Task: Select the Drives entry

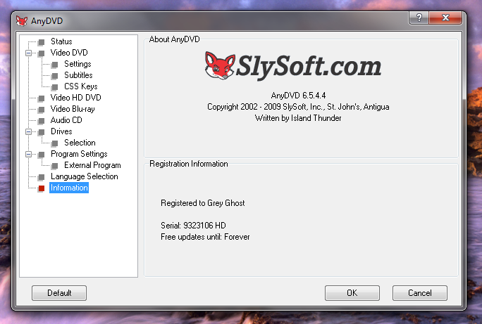Action: coord(61,131)
